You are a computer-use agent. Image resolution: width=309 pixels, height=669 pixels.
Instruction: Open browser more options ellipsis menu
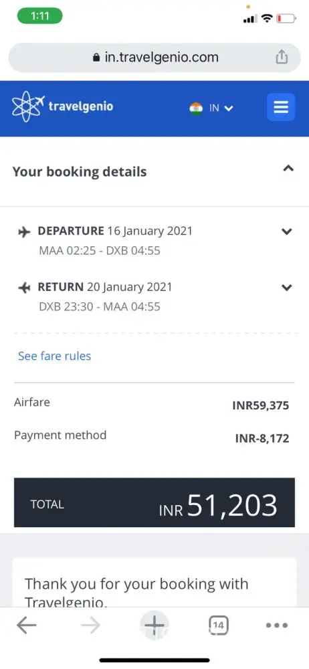point(278,626)
